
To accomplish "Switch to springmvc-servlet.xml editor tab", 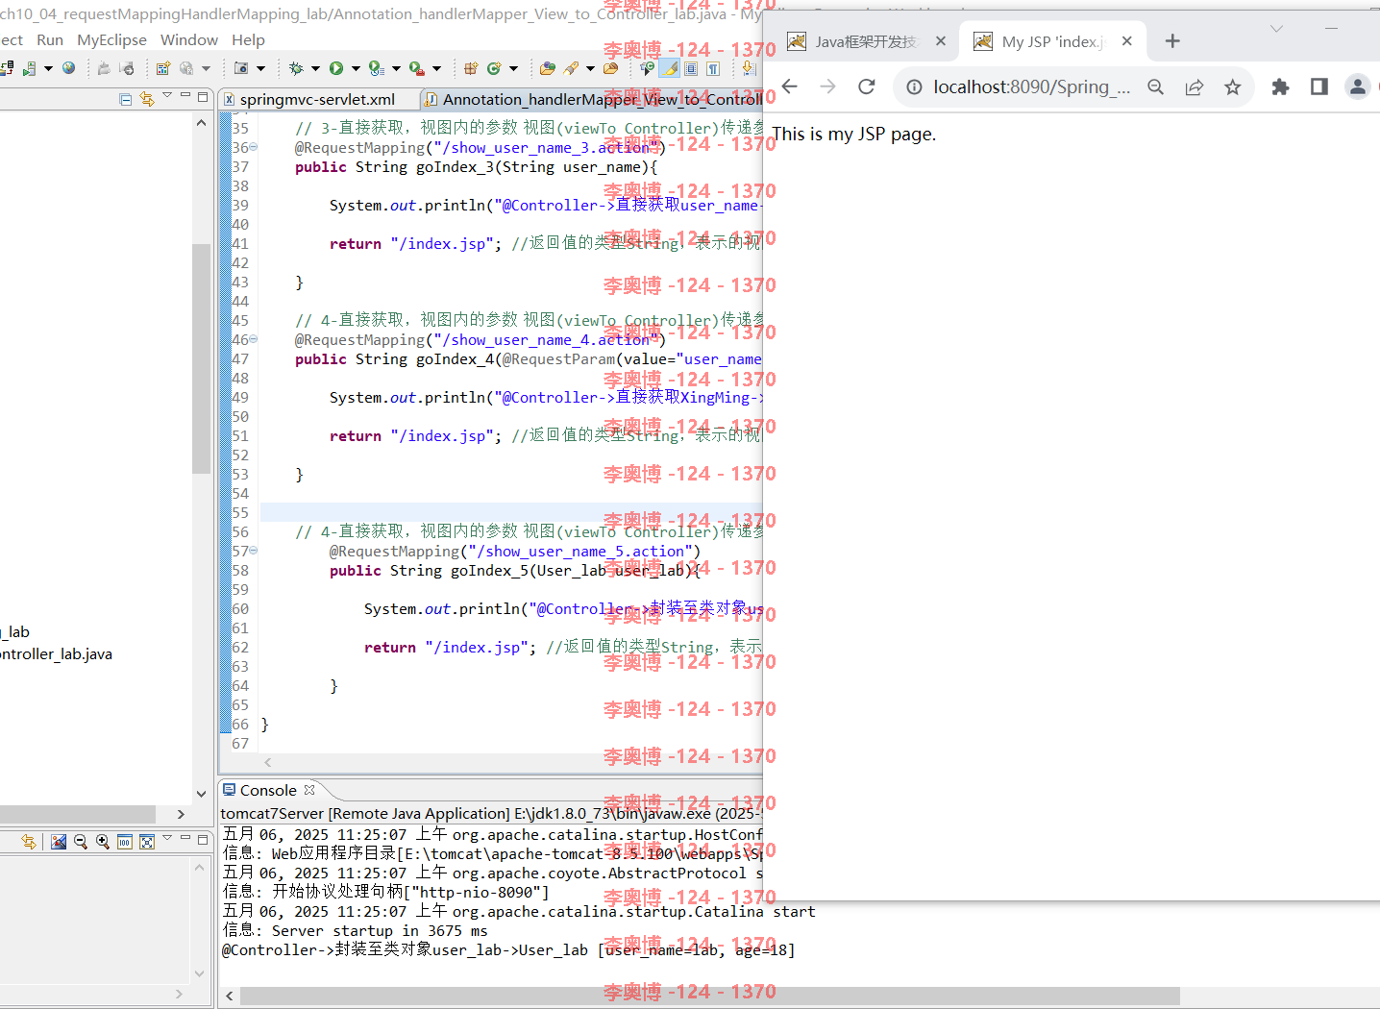I will [x=318, y=99].
